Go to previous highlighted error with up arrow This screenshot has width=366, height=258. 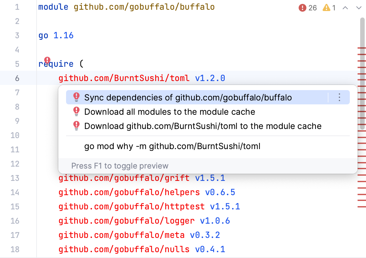(x=345, y=8)
